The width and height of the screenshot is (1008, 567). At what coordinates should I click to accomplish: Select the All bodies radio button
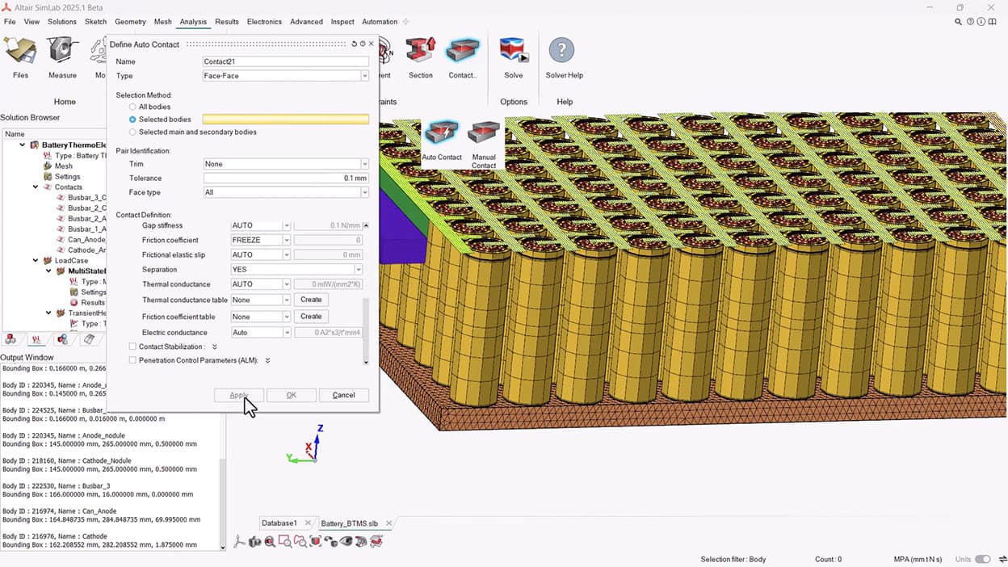[x=132, y=107]
